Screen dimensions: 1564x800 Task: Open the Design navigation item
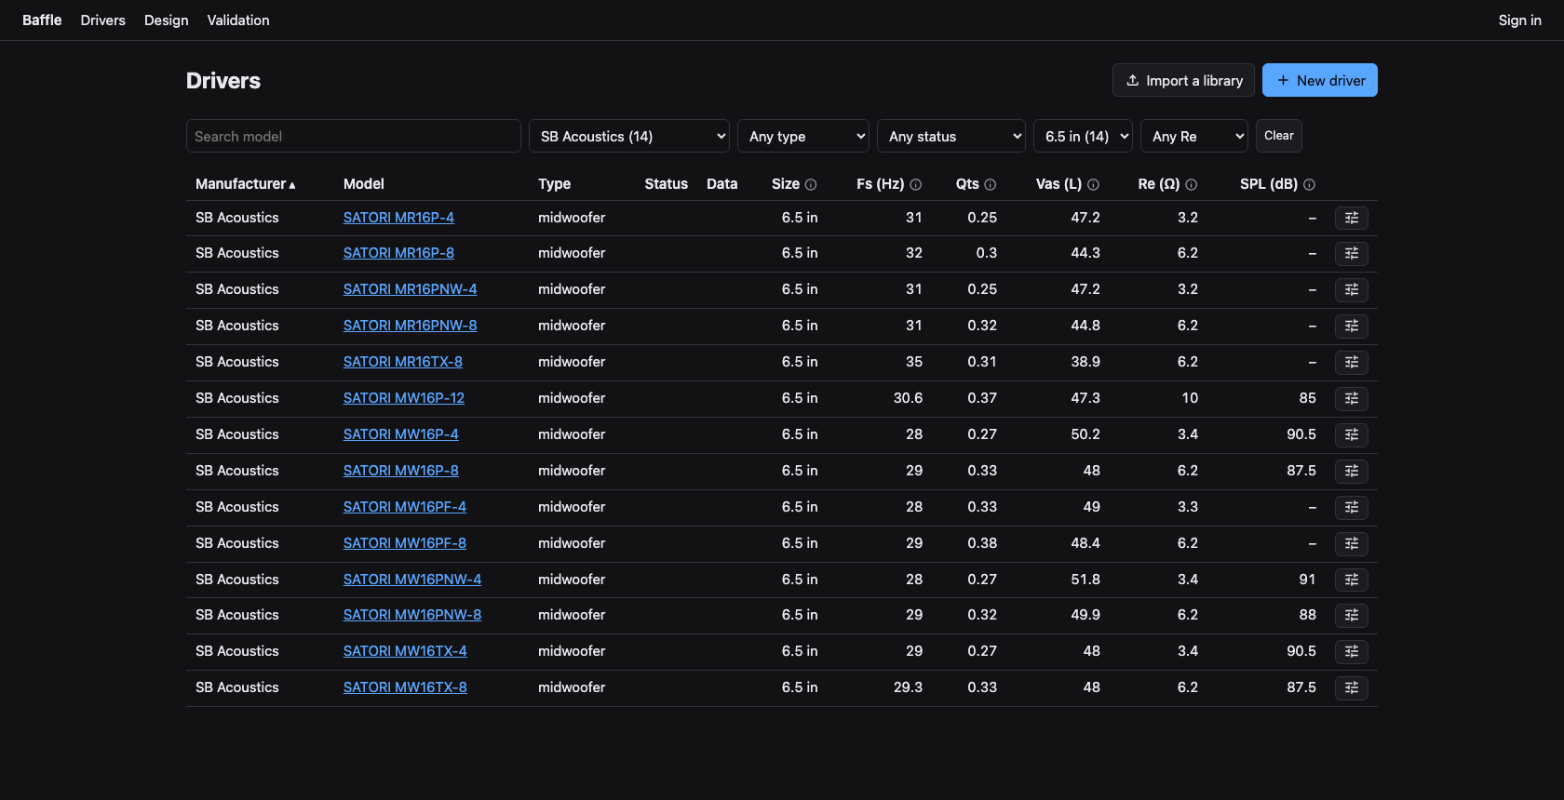click(167, 20)
